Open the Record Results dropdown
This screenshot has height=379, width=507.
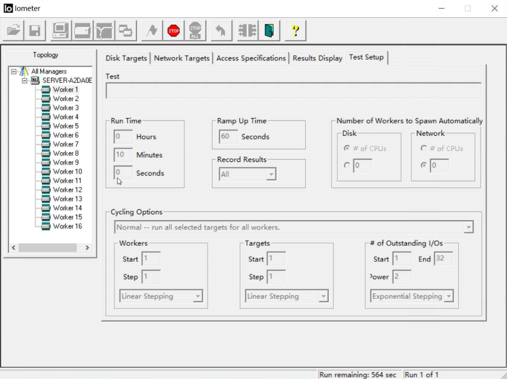coord(271,175)
